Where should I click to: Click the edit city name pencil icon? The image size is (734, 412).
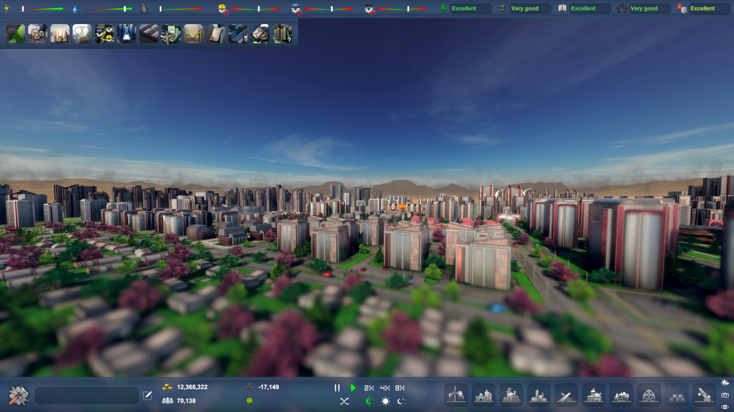(x=147, y=396)
